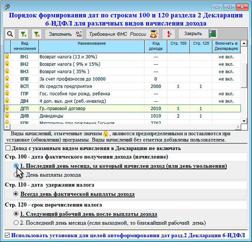Click the ДГП code cell
The width and height of the screenshot is (252, 242).
coord(24,109)
